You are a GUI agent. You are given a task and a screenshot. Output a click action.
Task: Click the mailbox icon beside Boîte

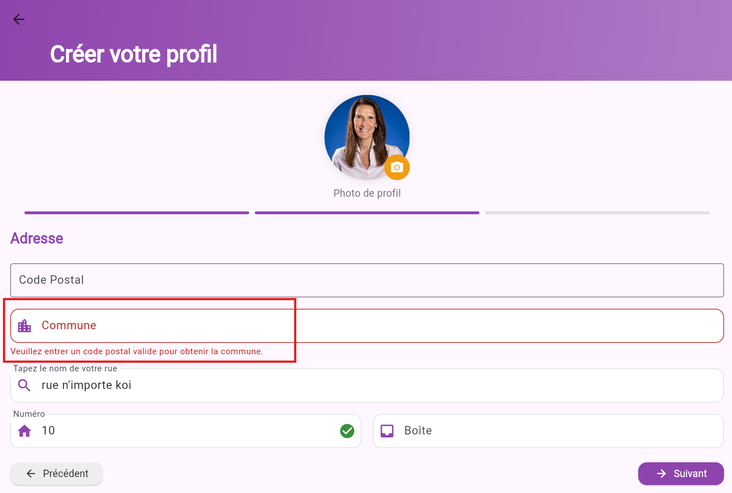point(387,431)
